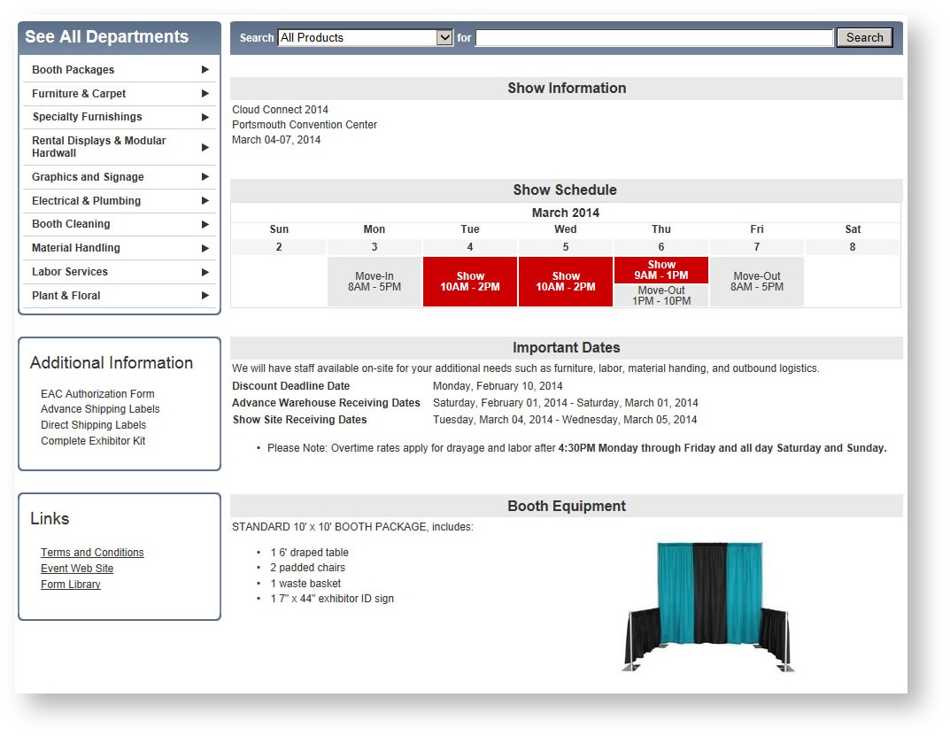The width and height of the screenshot is (950, 736).
Task: Open the Complete Exhibitor Kit link
Action: (93, 441)
